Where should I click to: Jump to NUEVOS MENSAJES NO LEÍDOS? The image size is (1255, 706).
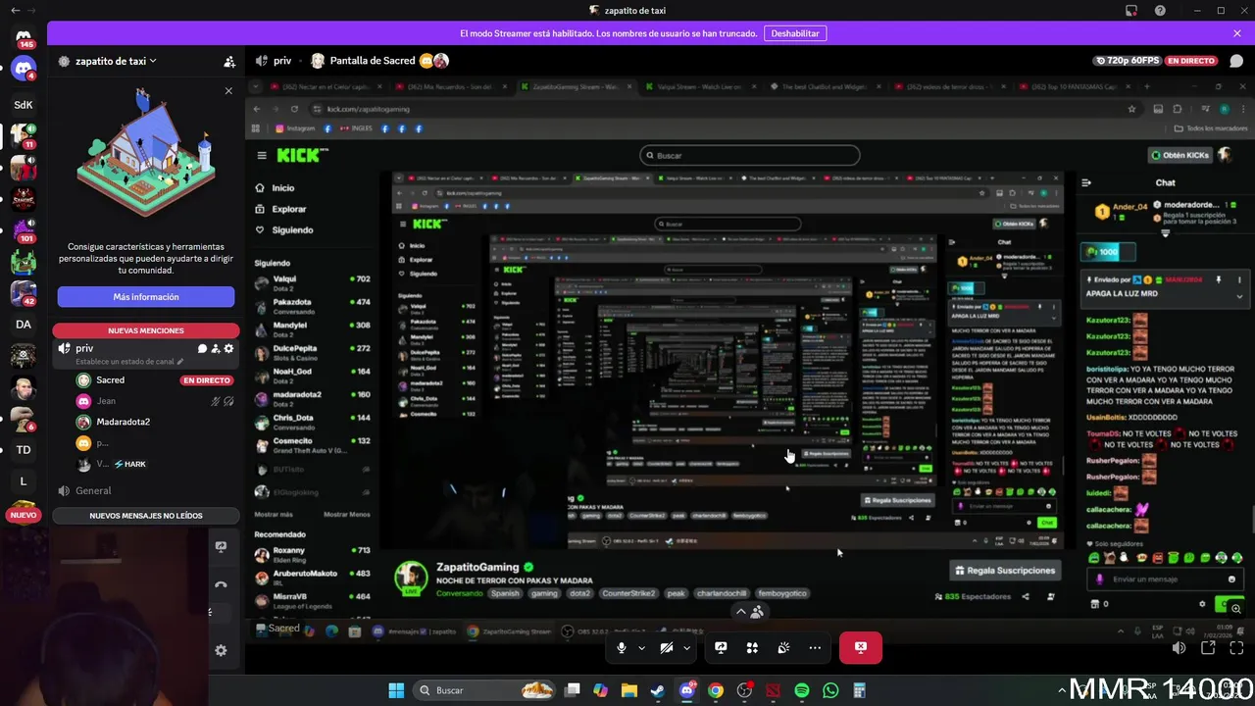pos(145,516)
